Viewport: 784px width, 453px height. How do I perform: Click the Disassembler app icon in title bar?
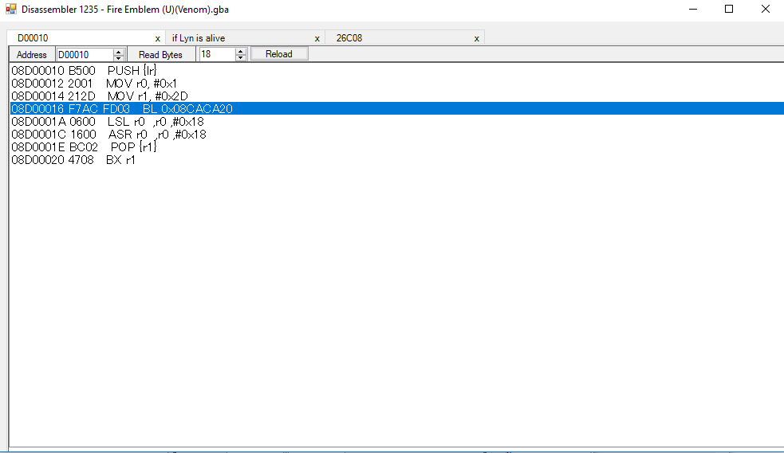pos(11,9)
